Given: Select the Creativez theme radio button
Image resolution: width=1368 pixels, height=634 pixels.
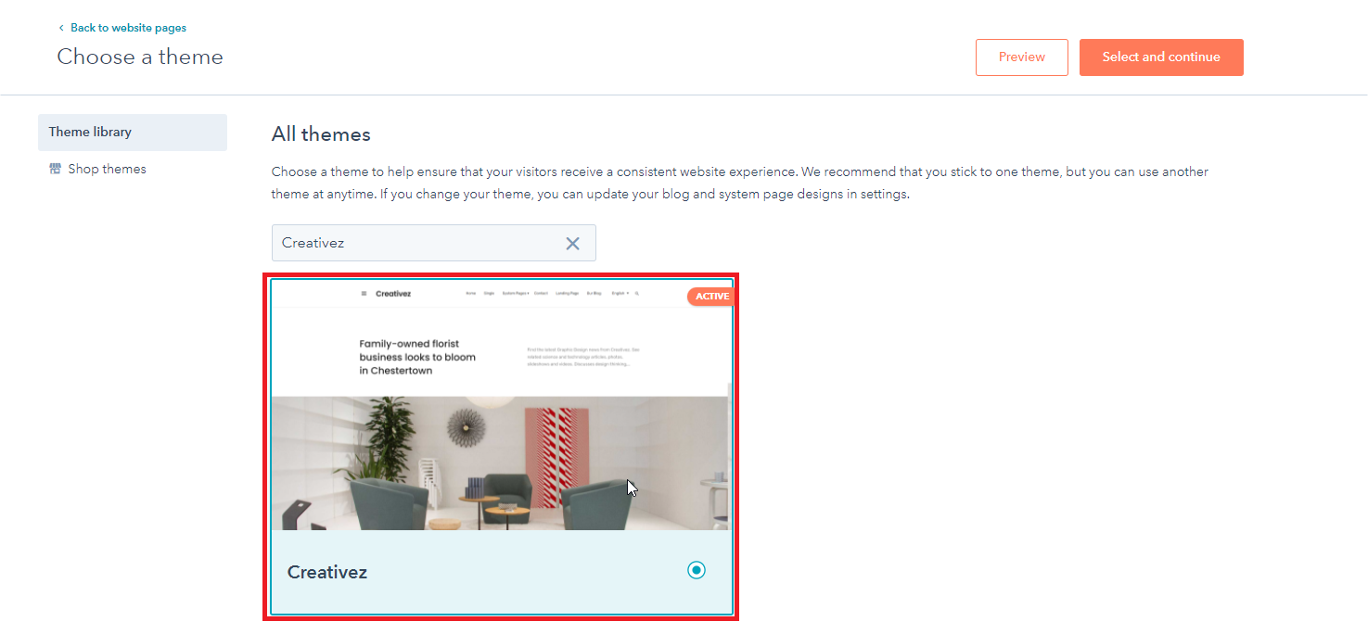Looking at the screenshot, I should pyautogui.click(x=697, y=570).
